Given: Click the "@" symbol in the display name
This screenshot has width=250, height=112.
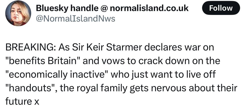Looking at the screenshot, I should pos(104,8).
